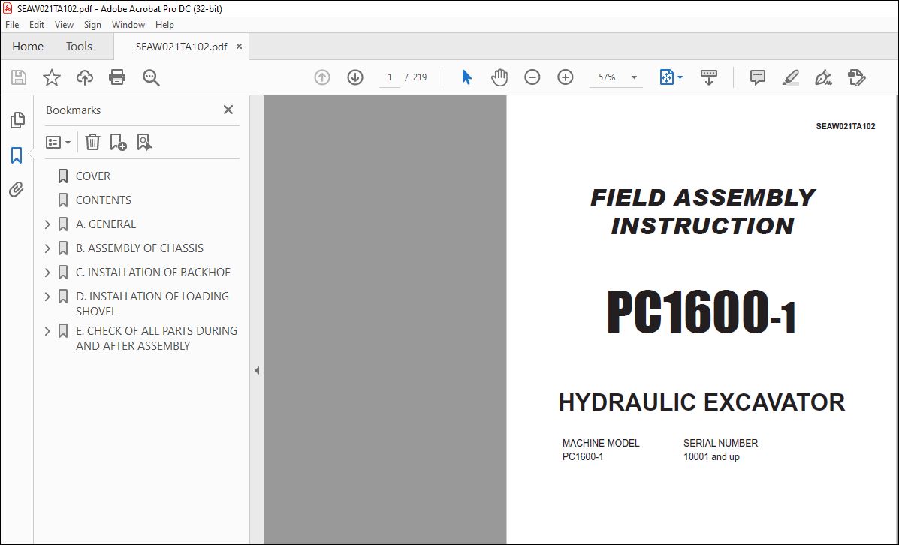Image resolution: width=899 pixels, height=545 pixels.
Task: Find current bookmark icon
Action: click(144, 142)
